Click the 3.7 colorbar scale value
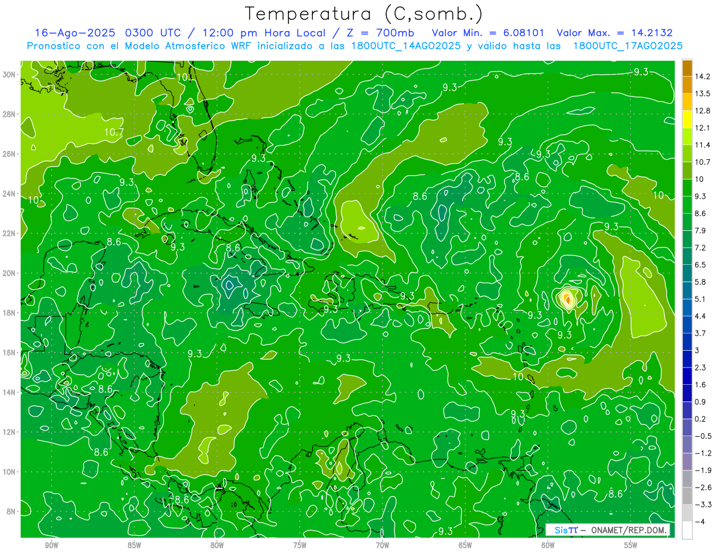The height and width of the screenshot is (553, 715). [x=701, y=333]
